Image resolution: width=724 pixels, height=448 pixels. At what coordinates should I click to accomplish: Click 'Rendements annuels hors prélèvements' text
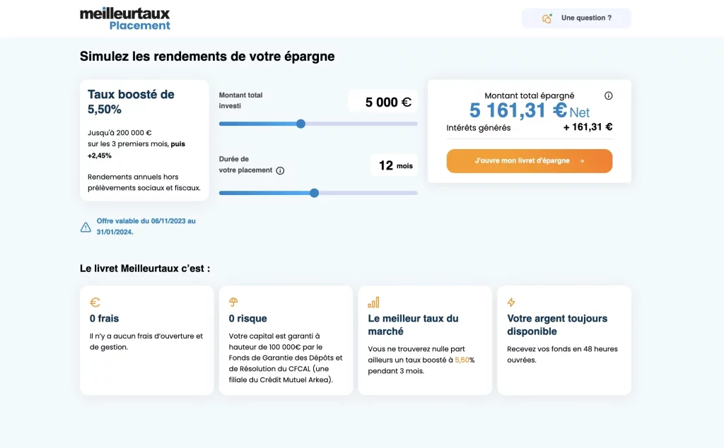click(144, 182)
